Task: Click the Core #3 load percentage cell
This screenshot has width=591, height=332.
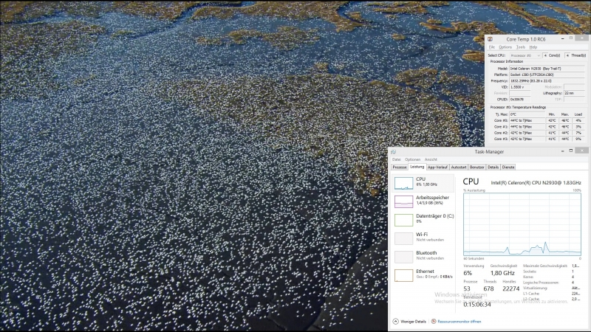Action: [x=578, y=139]
